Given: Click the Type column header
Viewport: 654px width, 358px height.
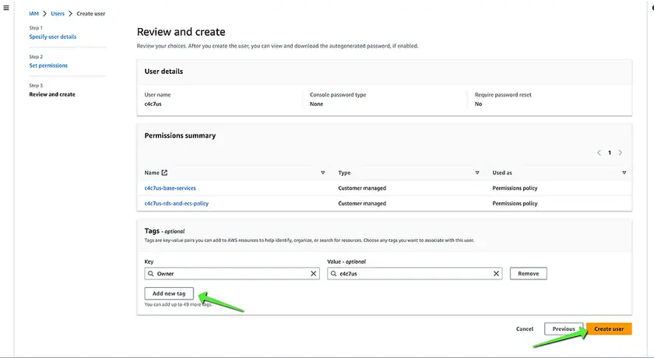Looking at the screenshot, I should 344,173.
